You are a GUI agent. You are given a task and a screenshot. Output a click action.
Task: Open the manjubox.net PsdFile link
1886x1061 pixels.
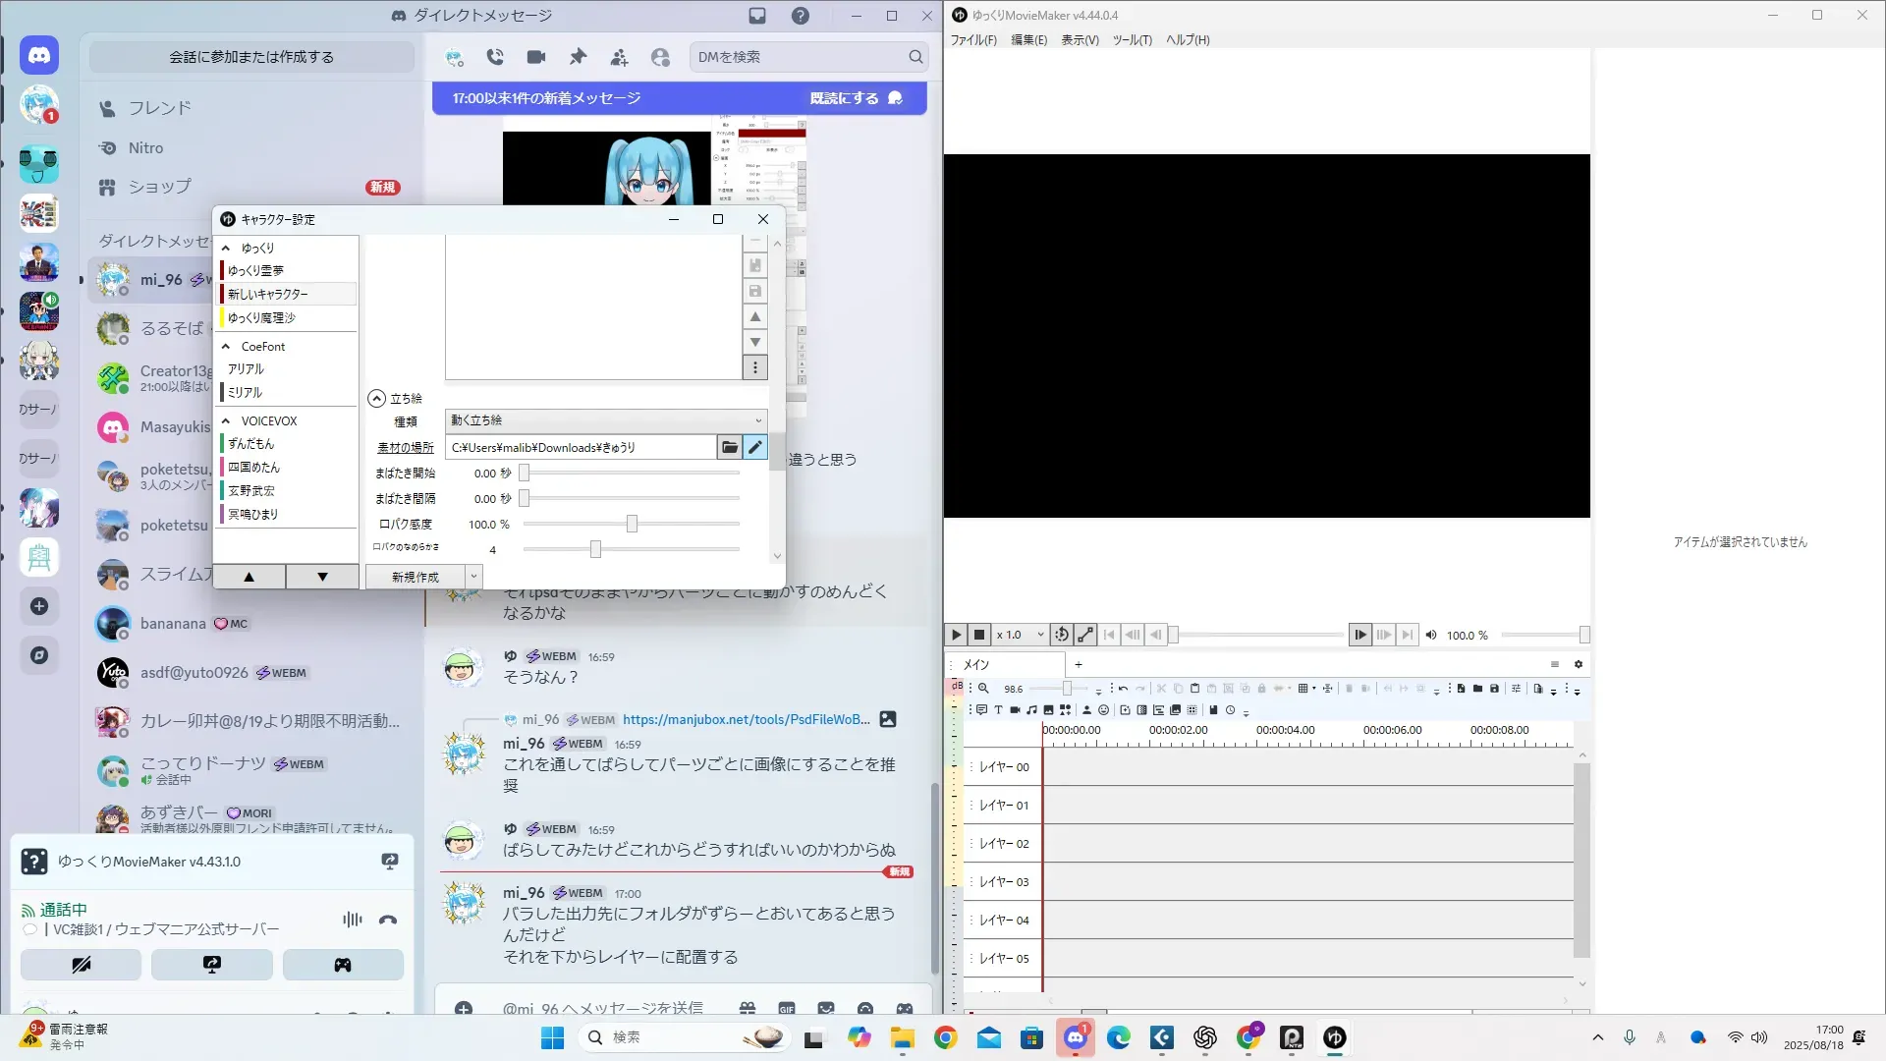click(746, 720)
